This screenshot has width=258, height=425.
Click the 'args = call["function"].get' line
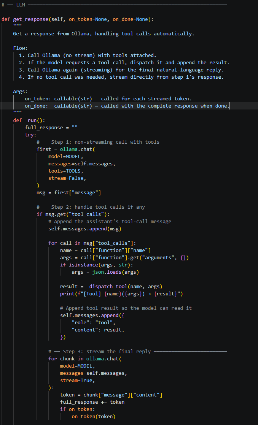click(124, 257)
